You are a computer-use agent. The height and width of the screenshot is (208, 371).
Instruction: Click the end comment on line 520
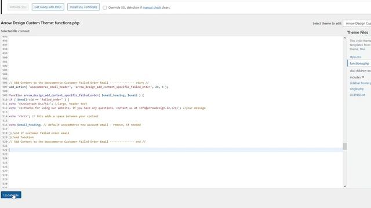click(77, 142)
